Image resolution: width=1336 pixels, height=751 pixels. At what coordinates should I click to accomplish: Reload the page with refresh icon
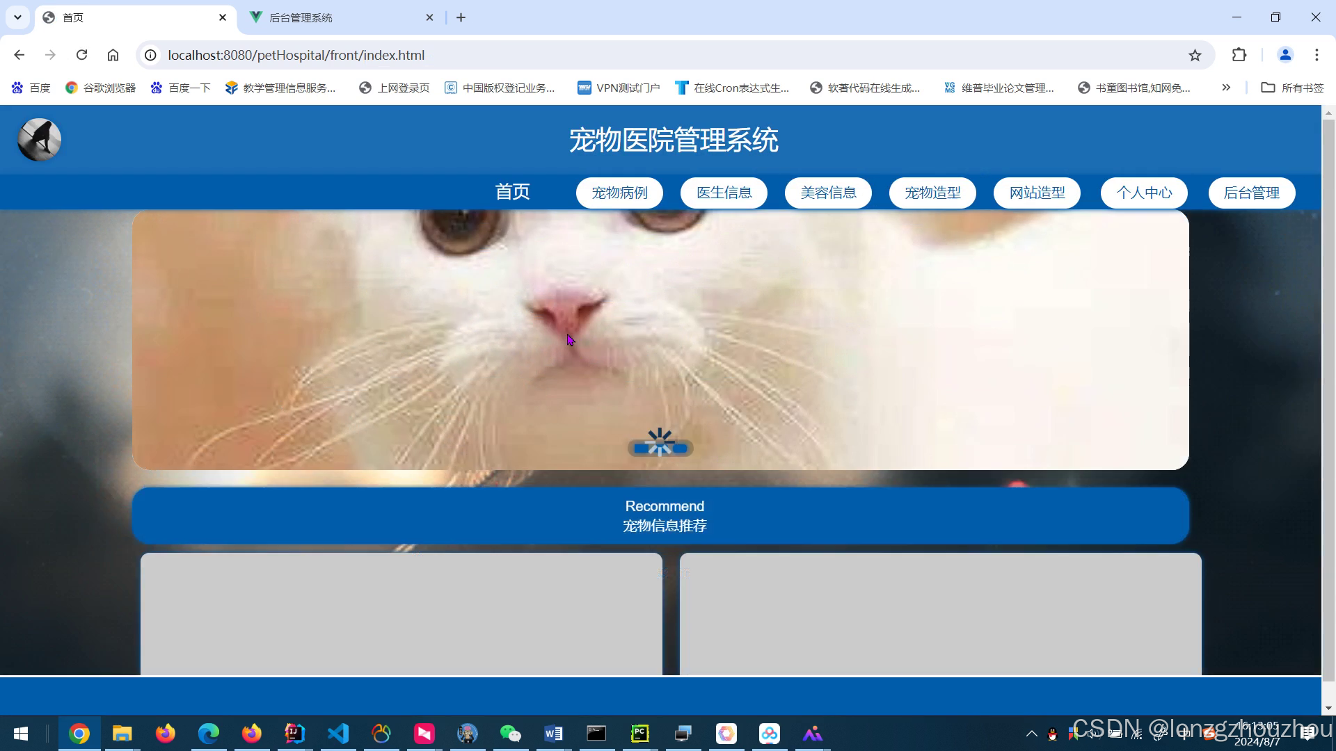[81, 55]
